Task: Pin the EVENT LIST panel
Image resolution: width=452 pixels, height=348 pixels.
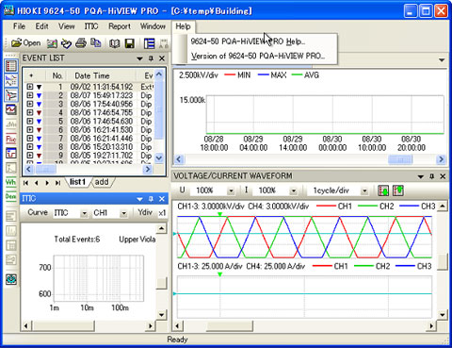Action: tap(151, 58)
